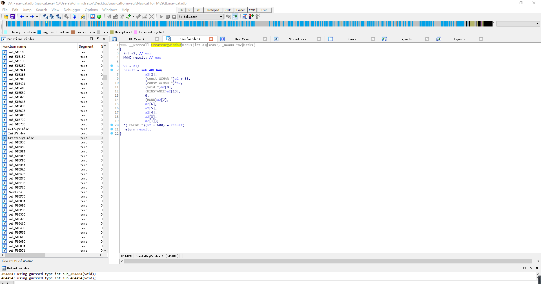Open the File menu
541x284 pixels.
[x=5, y=10]
